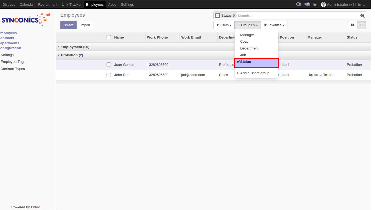Screen dimensions: 375x210
Task: Click the search magnifier icon
Action: click(362, 16)
